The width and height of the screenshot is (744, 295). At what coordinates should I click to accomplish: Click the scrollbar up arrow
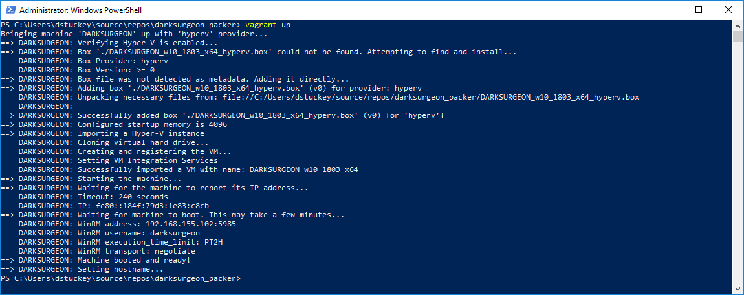coord(738,26)
